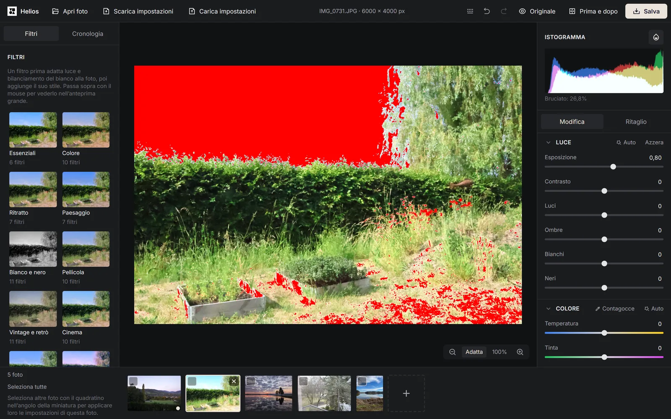Switch to the Filtri tab
The height and width of the screenshot is (419, 671).
coord(31,34)
